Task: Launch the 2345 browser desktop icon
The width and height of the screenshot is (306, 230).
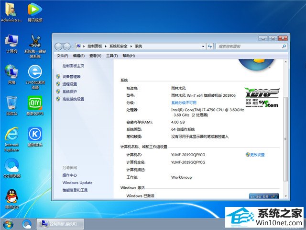Action: (x=35, y=73)
